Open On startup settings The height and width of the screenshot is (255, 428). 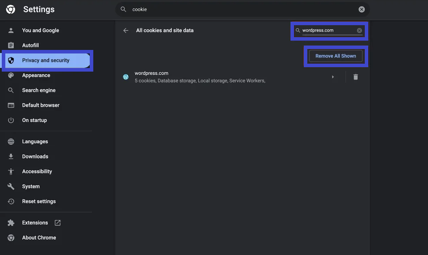point(34,120)
